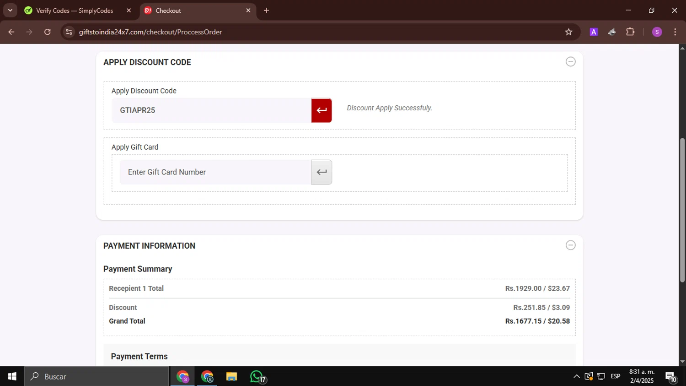Open File Explorer from the taskbar
The height and width of the screenshot is (386, 686).
pyautogui.click(x=232, y=376)
